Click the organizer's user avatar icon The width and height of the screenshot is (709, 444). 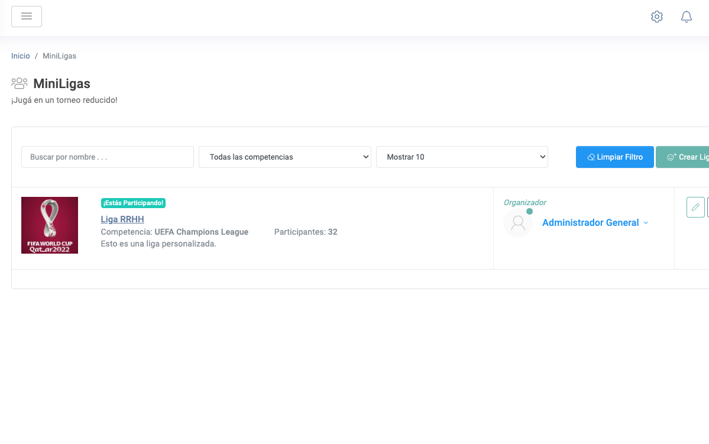[518, 223]
